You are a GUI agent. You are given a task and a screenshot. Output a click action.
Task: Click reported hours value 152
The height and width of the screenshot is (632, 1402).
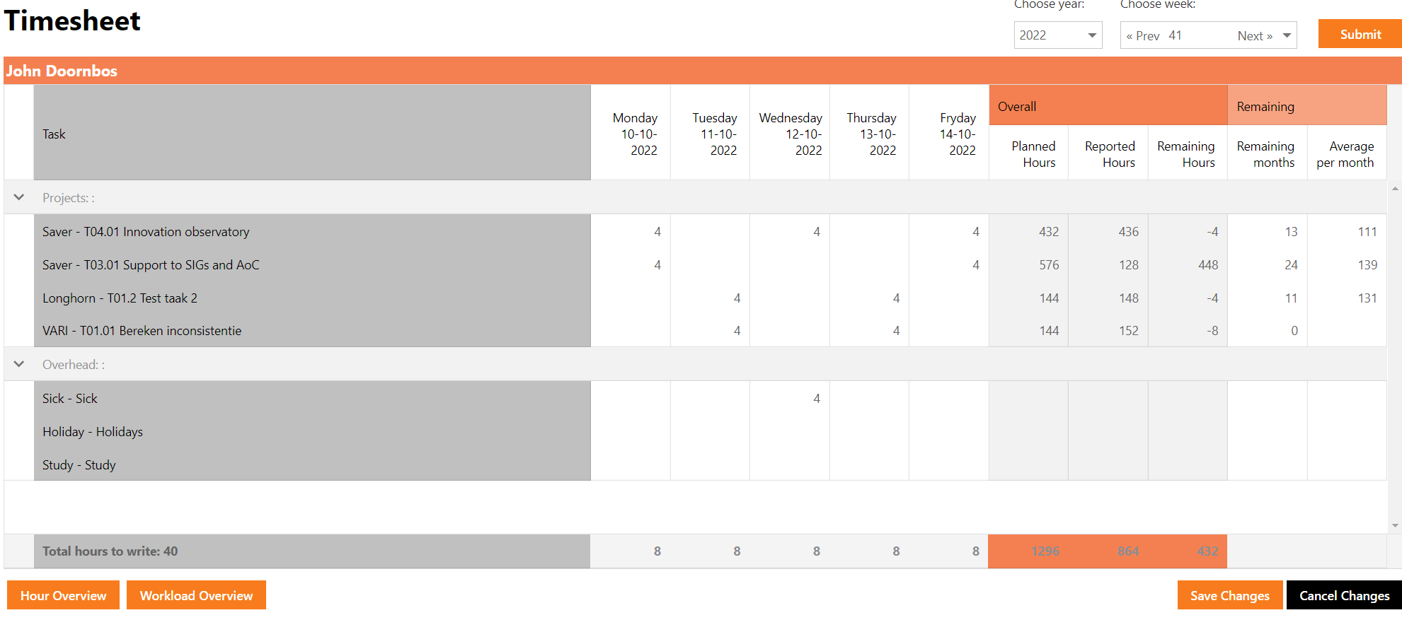[1129, 330]
